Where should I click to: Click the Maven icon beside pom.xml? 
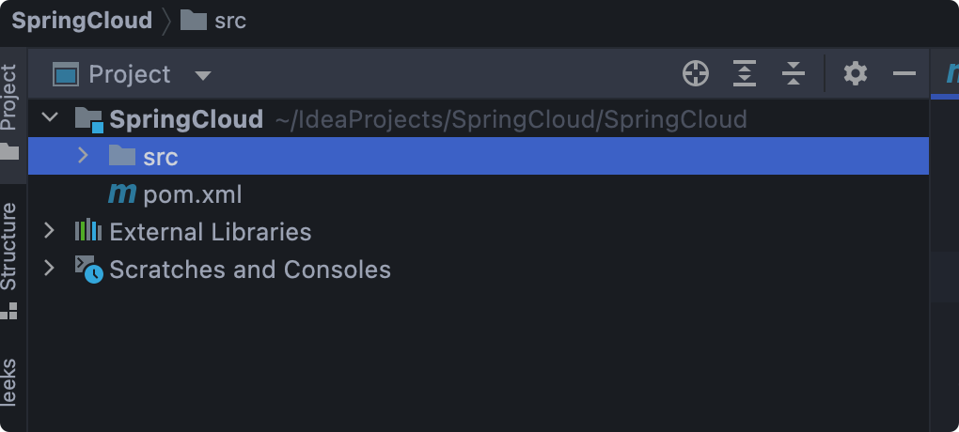coord(122,194)
